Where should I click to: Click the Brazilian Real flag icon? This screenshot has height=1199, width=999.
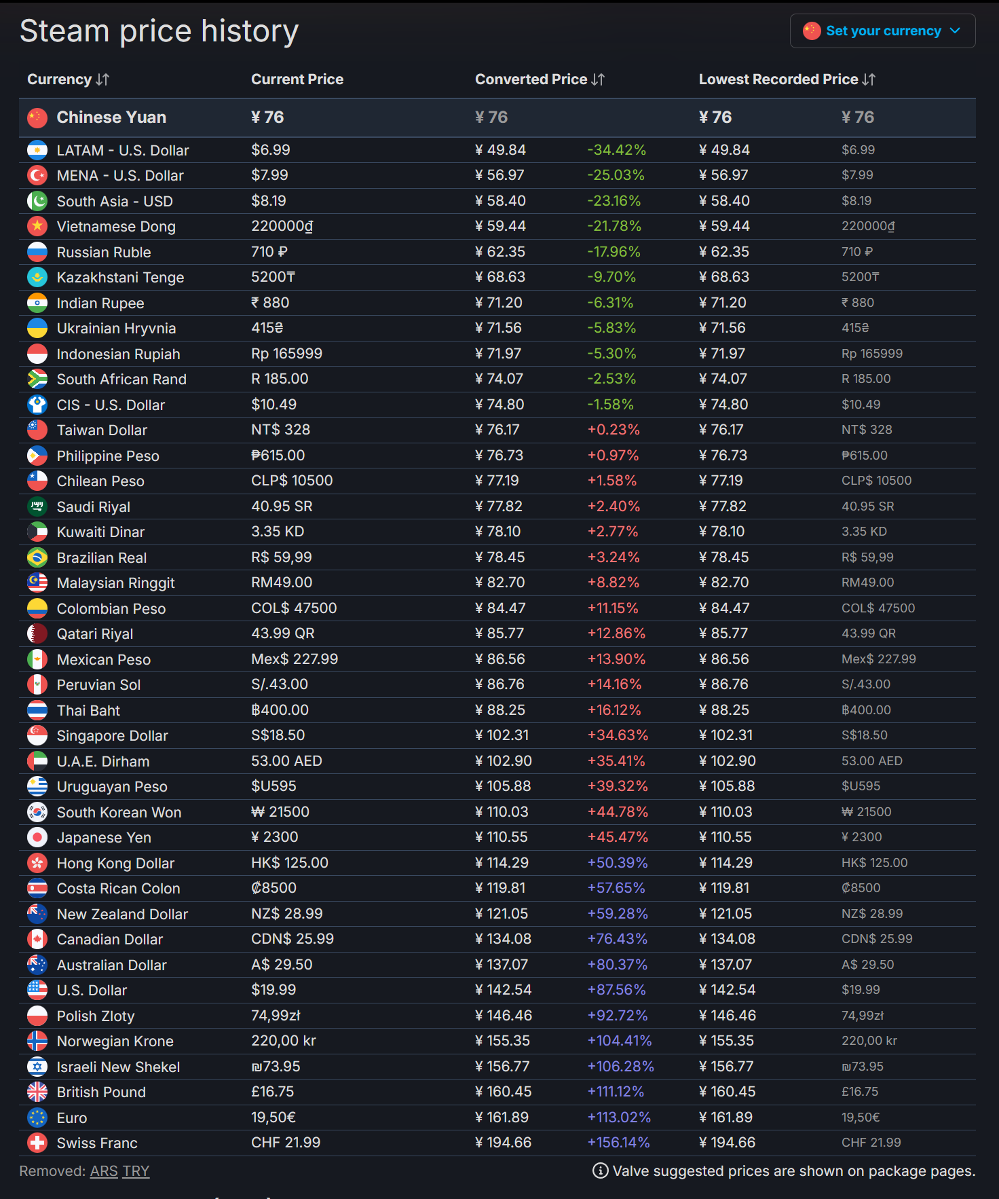[37, 557]
